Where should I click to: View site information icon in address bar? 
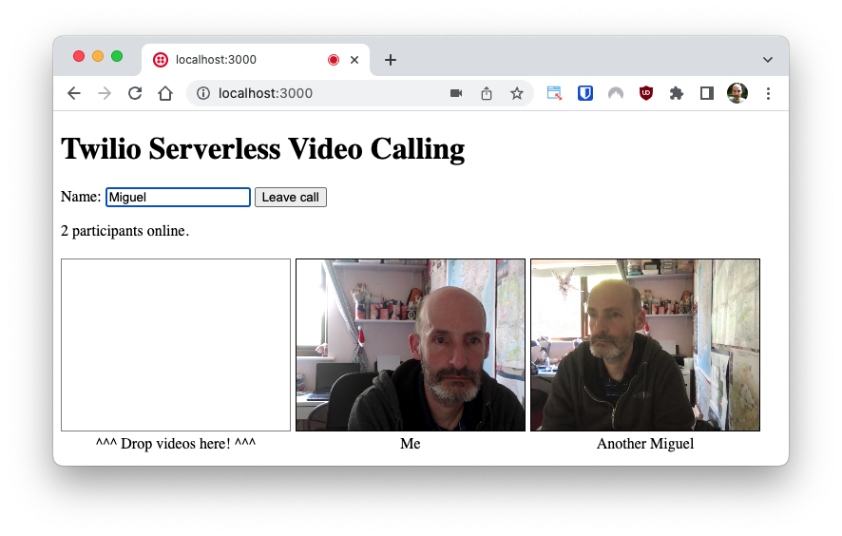[x=203, y=93]
